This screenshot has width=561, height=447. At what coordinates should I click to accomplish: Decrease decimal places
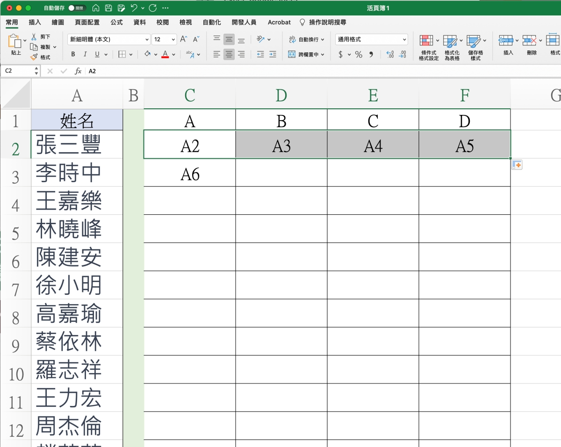(x=403, y=55)
